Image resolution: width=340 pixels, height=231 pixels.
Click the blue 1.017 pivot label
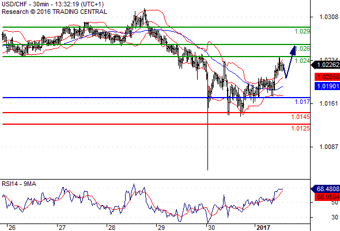pyautogui.click(x=303, y=102)
